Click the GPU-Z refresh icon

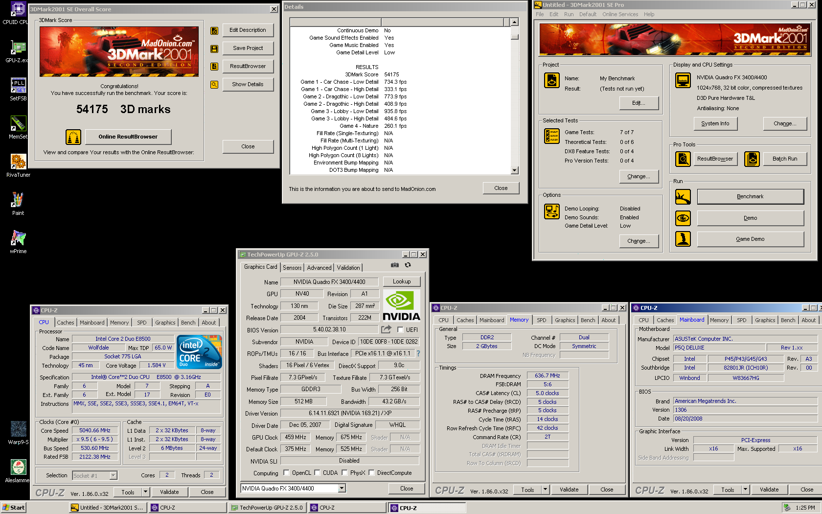tap(408, 265)
